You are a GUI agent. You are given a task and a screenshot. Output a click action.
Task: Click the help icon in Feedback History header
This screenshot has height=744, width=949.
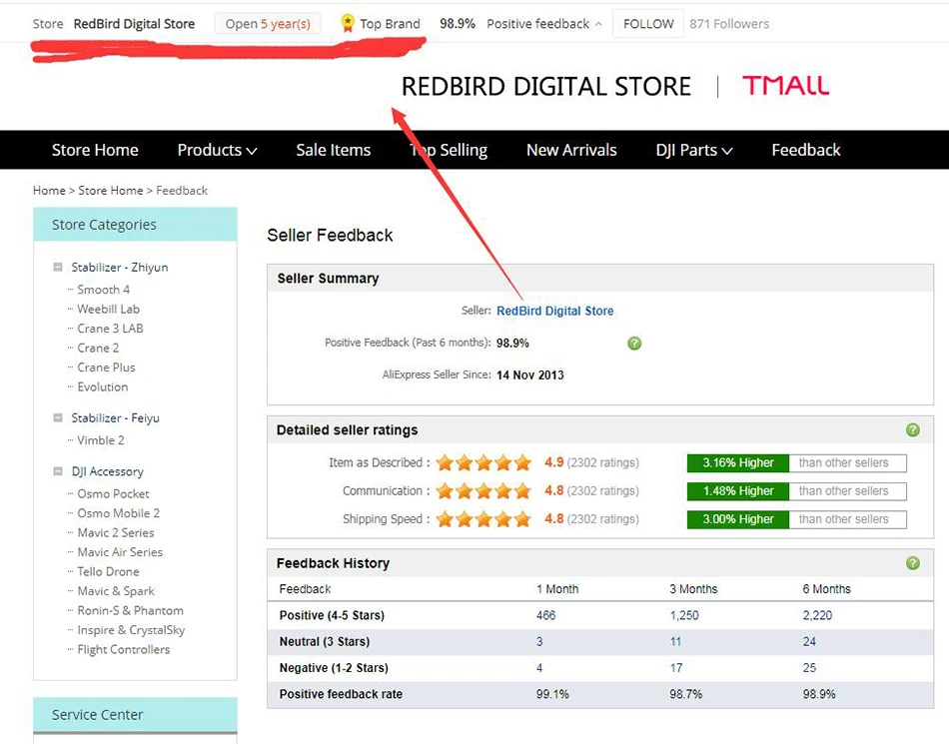coord(913,563)
